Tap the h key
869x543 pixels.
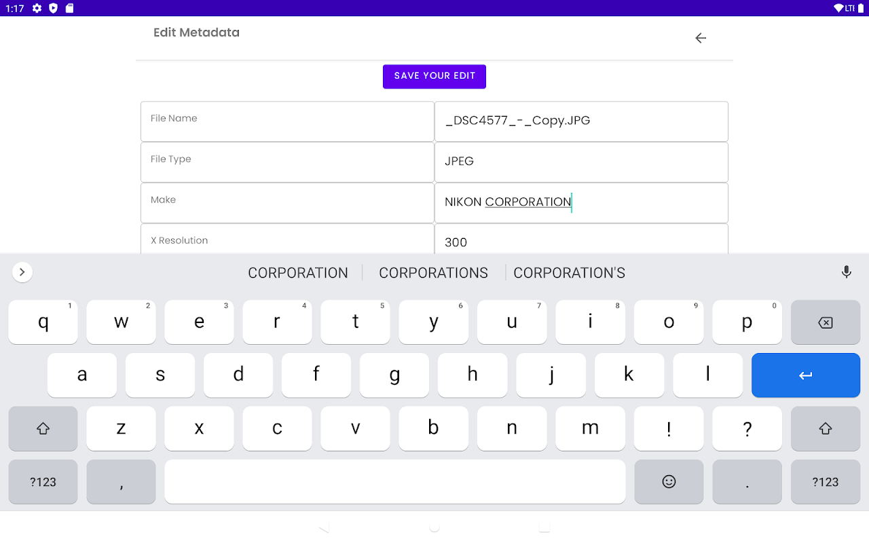473,375
